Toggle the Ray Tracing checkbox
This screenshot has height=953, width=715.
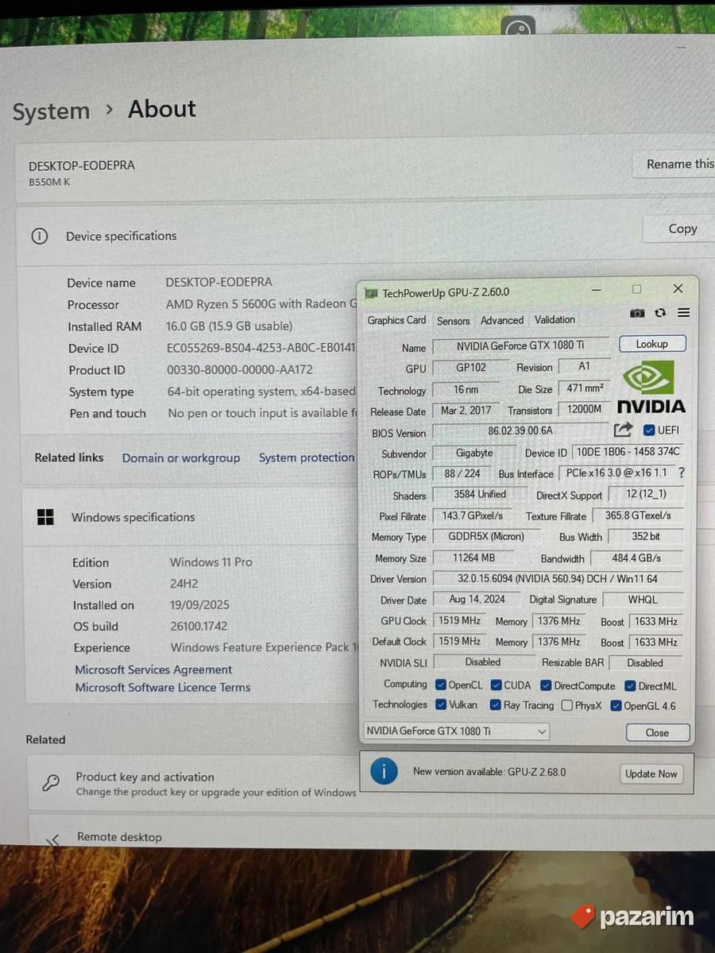(496, 704)
